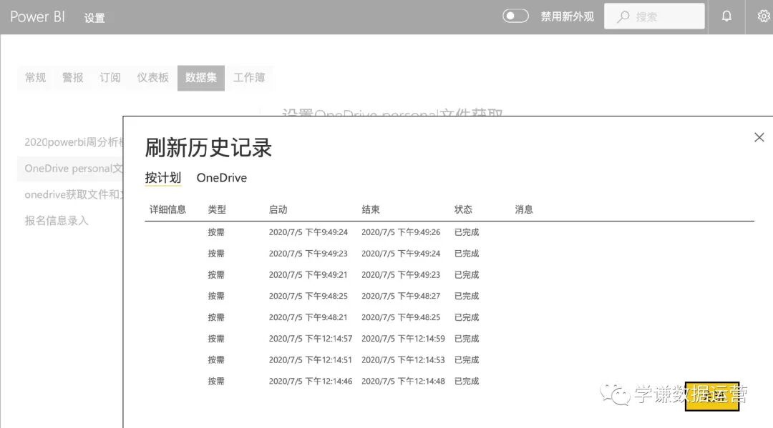Screen dimensions: 773x428
Task: Click start time 下午9:49:23
Action: pyautogui.click(x=308, y=254)
